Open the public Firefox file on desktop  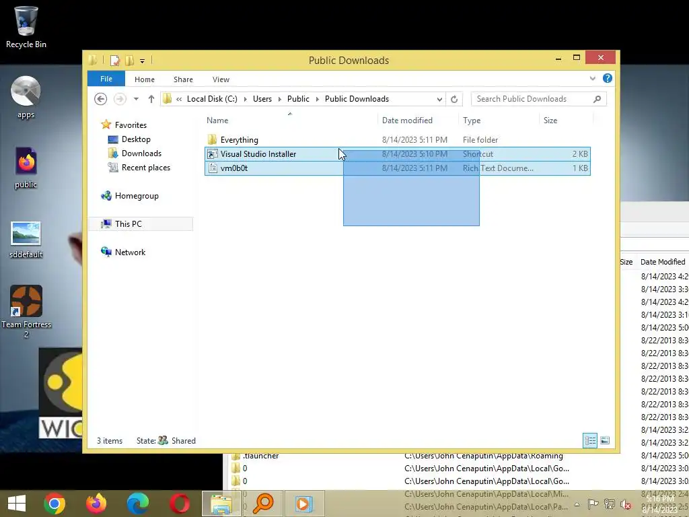tap(26, 168)
